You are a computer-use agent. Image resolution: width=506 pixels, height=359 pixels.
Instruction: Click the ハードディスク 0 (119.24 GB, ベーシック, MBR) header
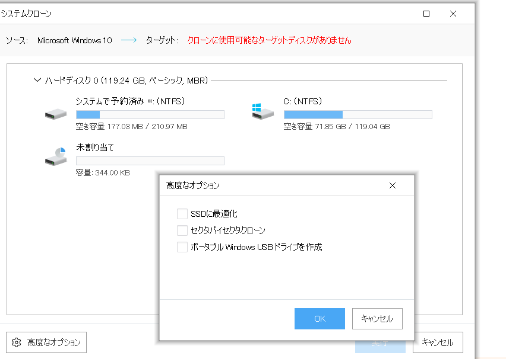click(x=126, y=80)
